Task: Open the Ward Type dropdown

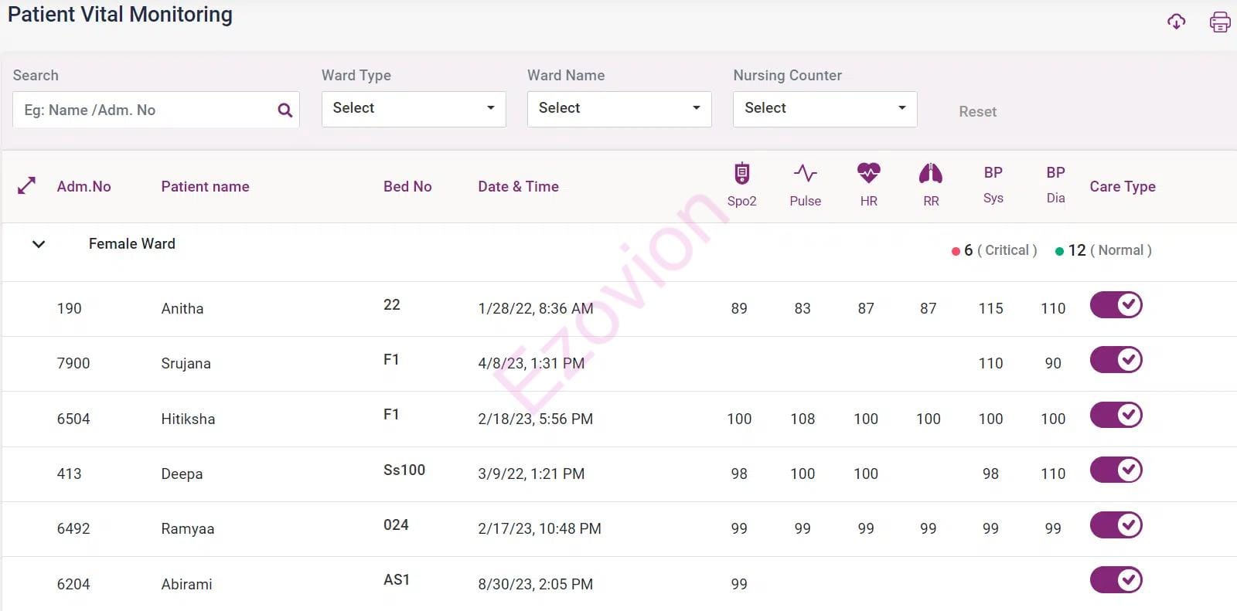Action: pos(414,109)
